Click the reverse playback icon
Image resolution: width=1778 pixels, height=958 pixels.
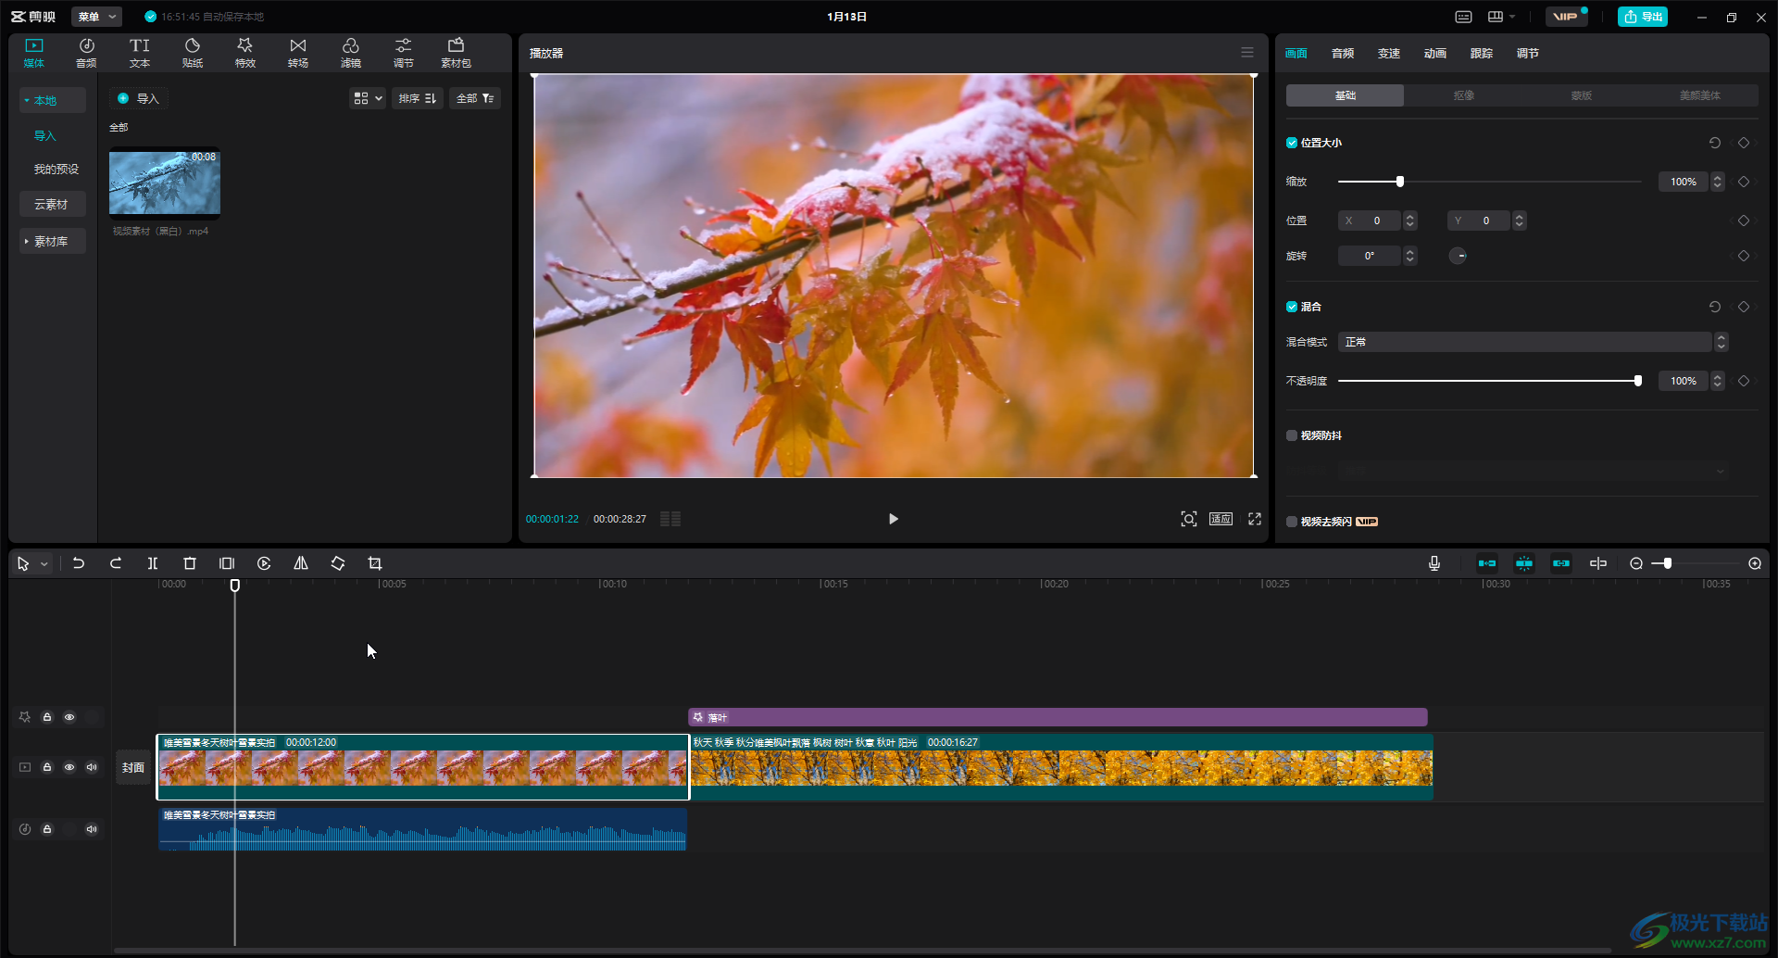click(x=264, y=563)
